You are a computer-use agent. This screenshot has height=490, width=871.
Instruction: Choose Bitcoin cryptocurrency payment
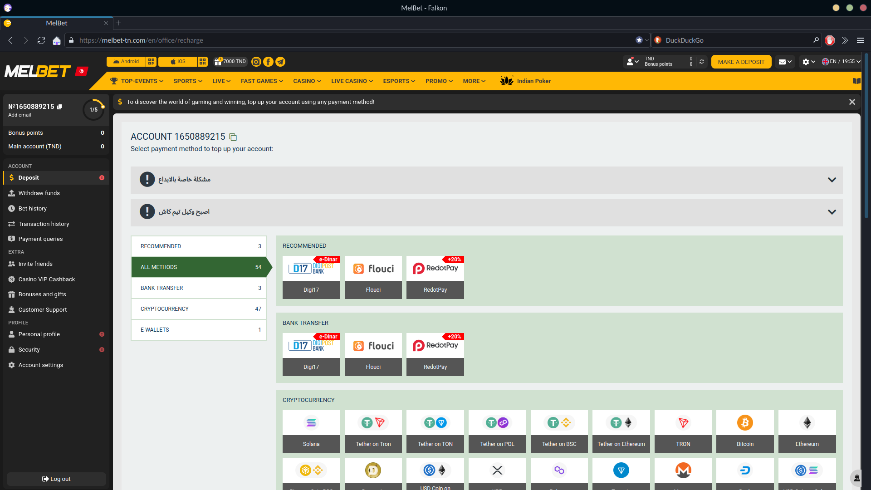pos(745,431)
